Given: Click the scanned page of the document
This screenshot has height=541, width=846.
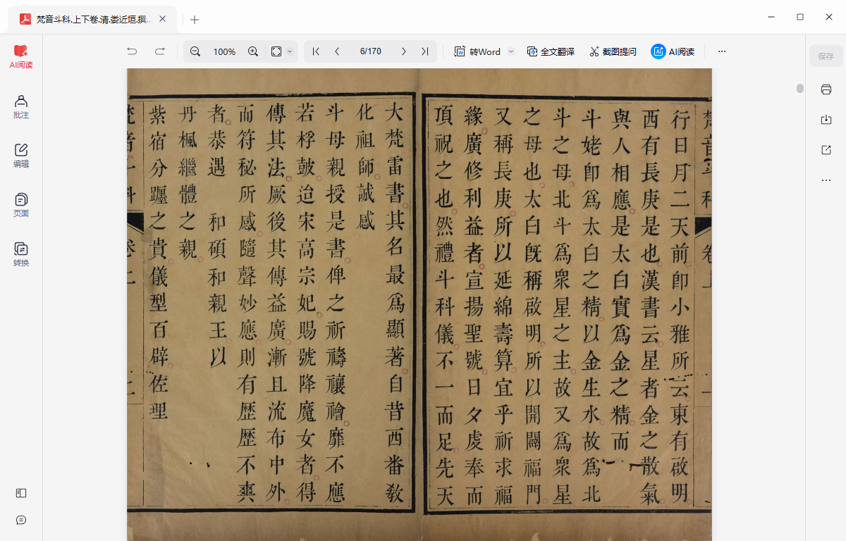Looking at the screenshot, I should (x=419, y=304).
